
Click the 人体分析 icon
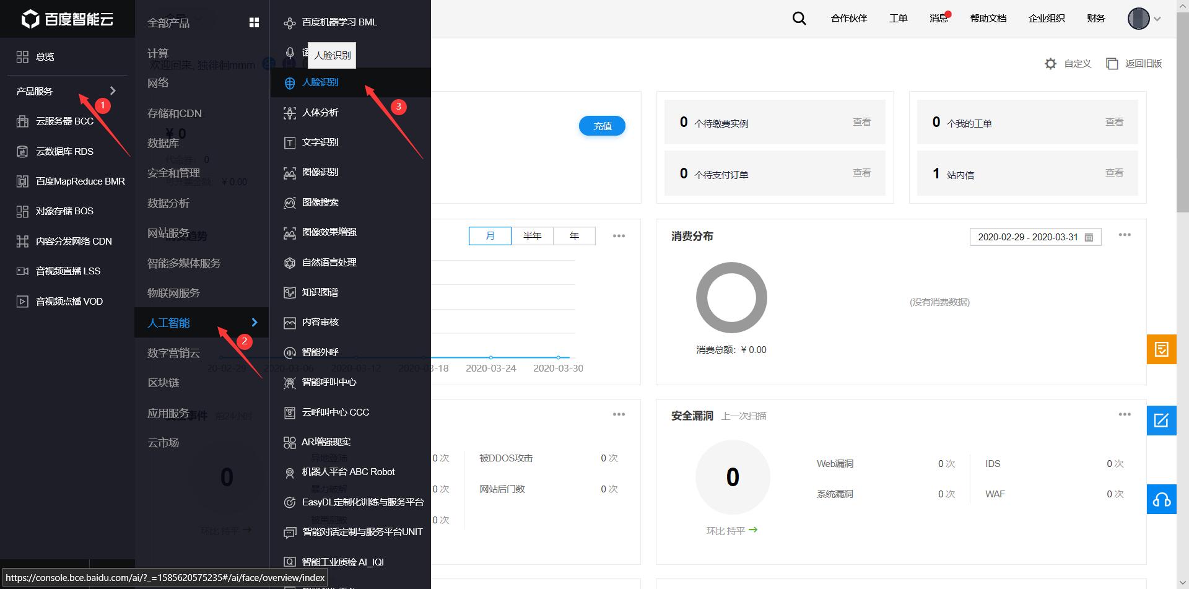289,113
